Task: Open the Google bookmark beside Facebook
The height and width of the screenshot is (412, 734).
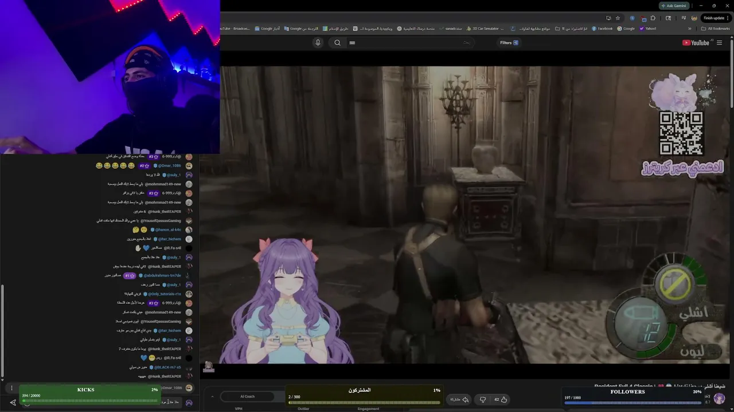Action: click(626, 29)
